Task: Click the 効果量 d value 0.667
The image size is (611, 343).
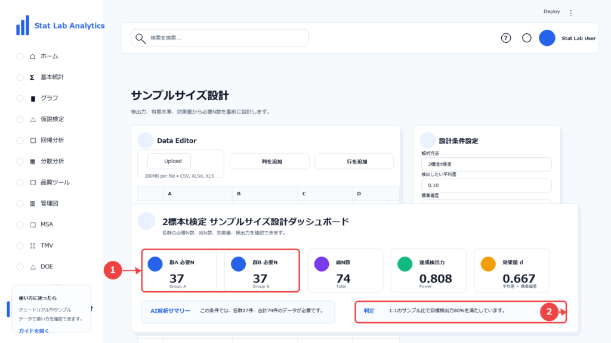Action: (519, 279)
